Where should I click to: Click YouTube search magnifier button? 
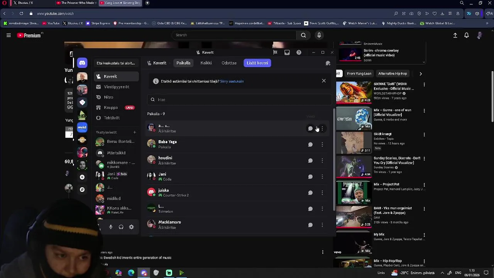(303, 35)
